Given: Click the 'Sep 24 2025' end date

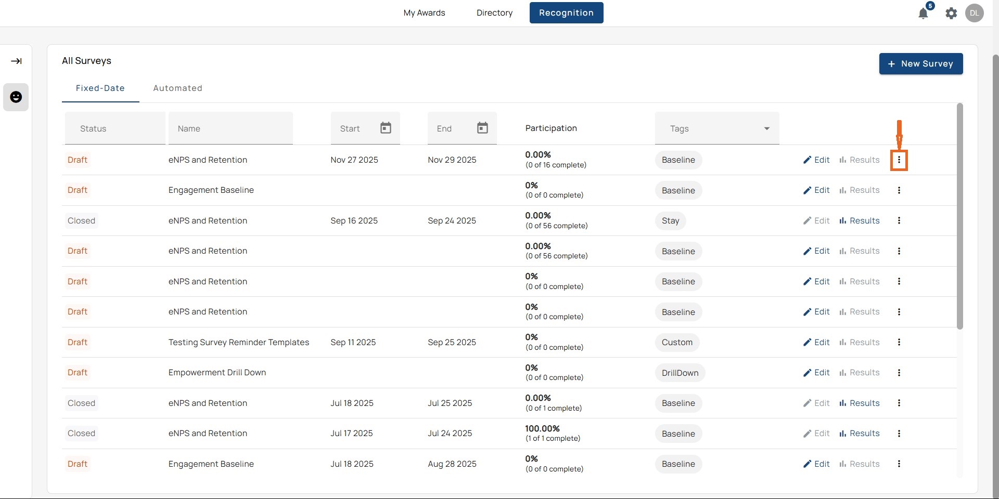Looking at the screenshot, I should click(452, 221).
